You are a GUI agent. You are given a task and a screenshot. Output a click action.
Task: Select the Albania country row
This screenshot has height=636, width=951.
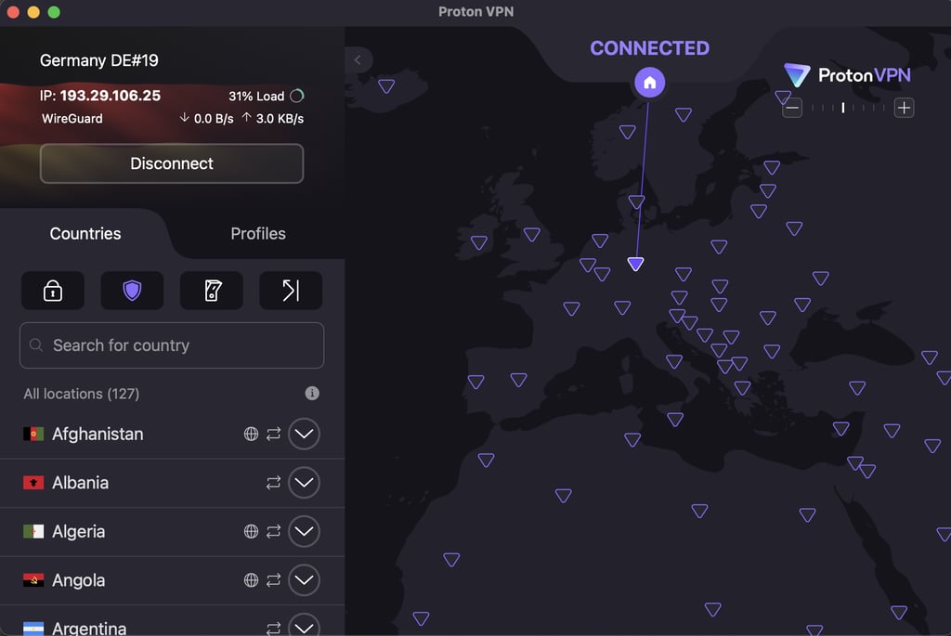click(172, 483)
